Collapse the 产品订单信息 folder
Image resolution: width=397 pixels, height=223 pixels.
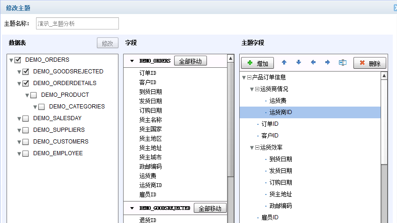coord(244,78)
